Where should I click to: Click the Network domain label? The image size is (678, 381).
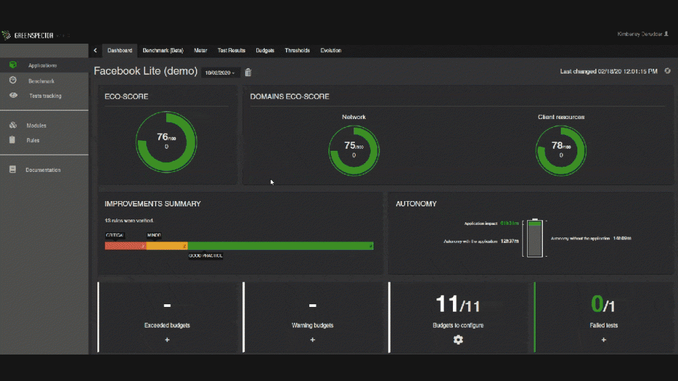tap(354, 117)
